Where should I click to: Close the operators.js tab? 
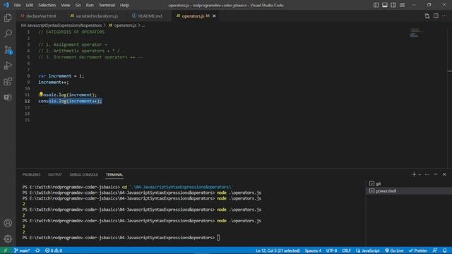tap(214, 16)
